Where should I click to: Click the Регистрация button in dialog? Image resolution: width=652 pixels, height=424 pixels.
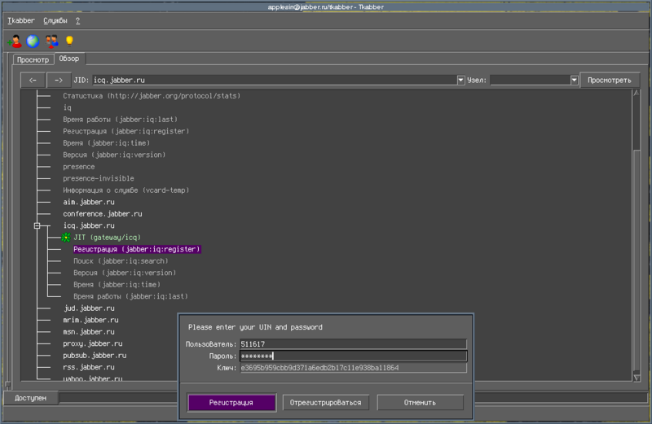coord(231,402)
